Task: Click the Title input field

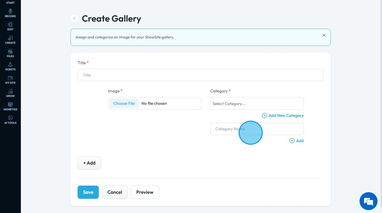Action: tap(200, 75)
